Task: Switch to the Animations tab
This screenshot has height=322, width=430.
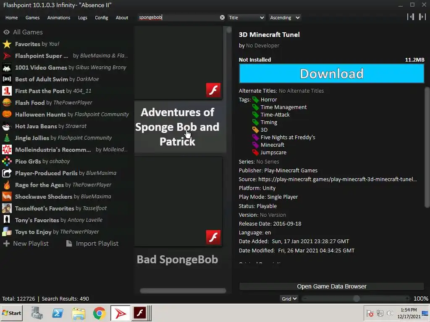Action: click(x=59, y=18)
